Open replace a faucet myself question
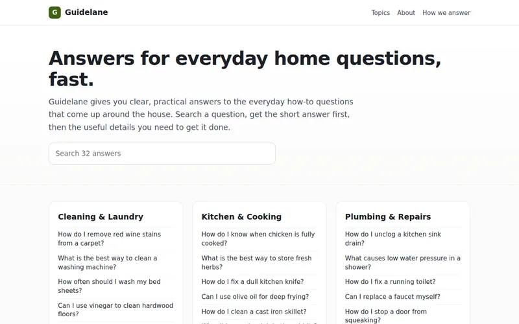 392,297
